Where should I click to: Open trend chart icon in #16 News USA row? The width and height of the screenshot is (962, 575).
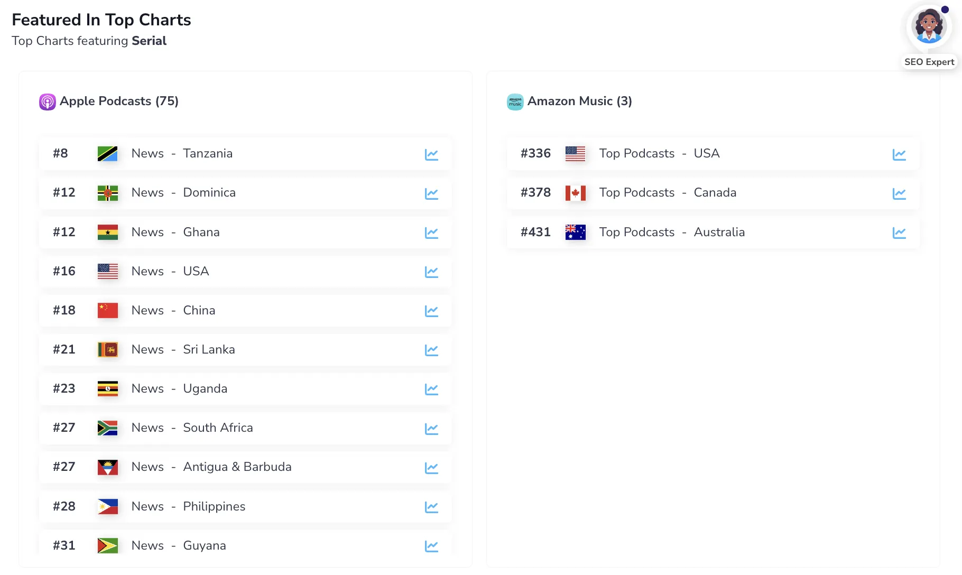[431, 272]
